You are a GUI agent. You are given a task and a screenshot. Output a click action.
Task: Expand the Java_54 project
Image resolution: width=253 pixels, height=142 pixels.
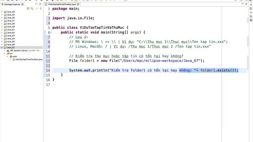[x=2, y=11]
